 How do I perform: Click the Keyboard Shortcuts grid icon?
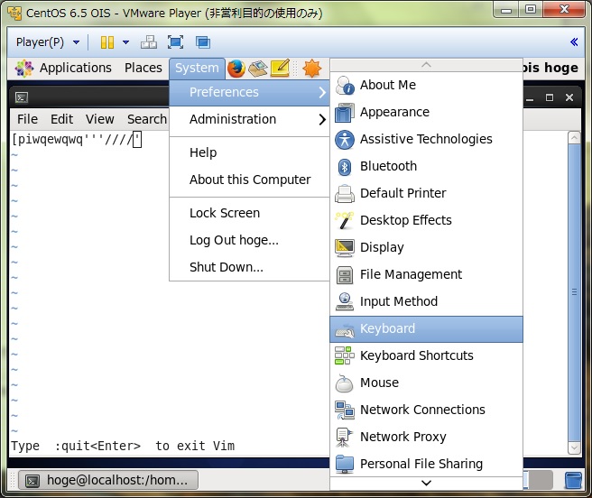click(x=345, y=355)
